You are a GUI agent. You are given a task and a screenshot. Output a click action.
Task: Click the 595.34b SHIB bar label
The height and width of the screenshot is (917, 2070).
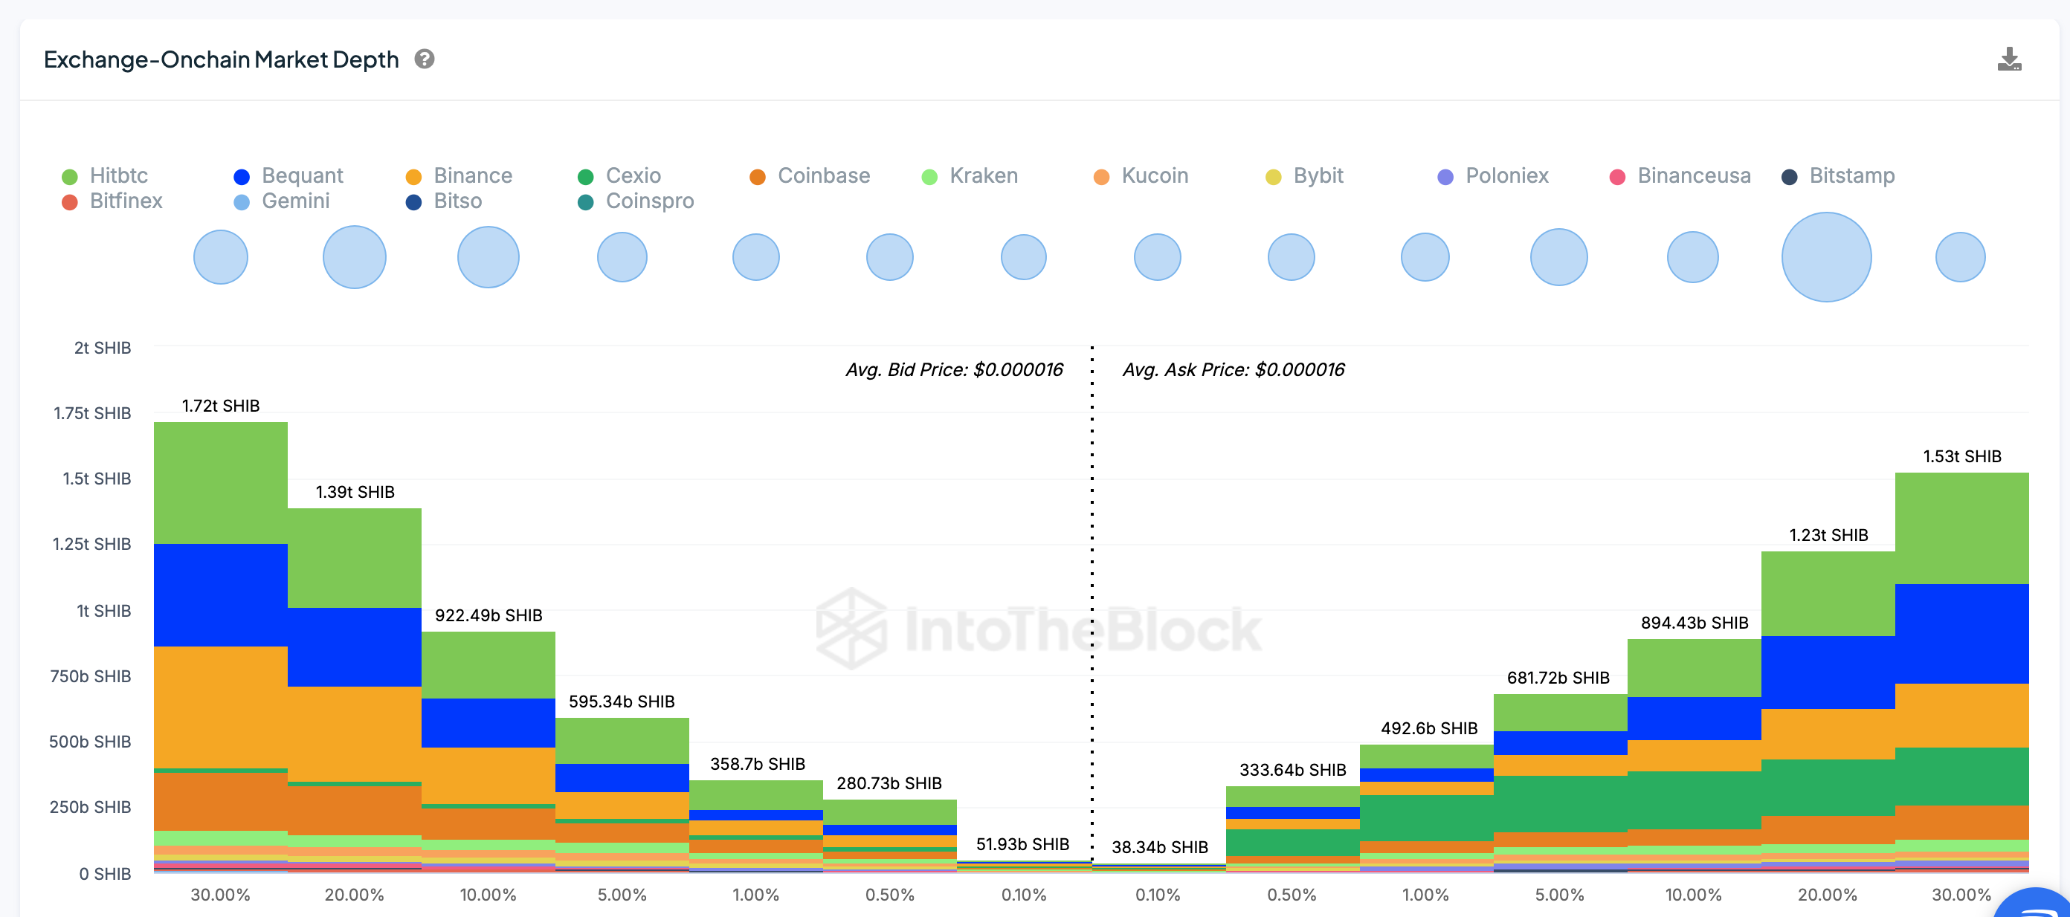pos(622,701)
